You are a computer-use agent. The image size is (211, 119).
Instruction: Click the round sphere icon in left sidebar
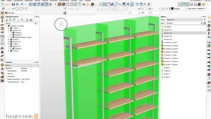click(x=2, y=65)
